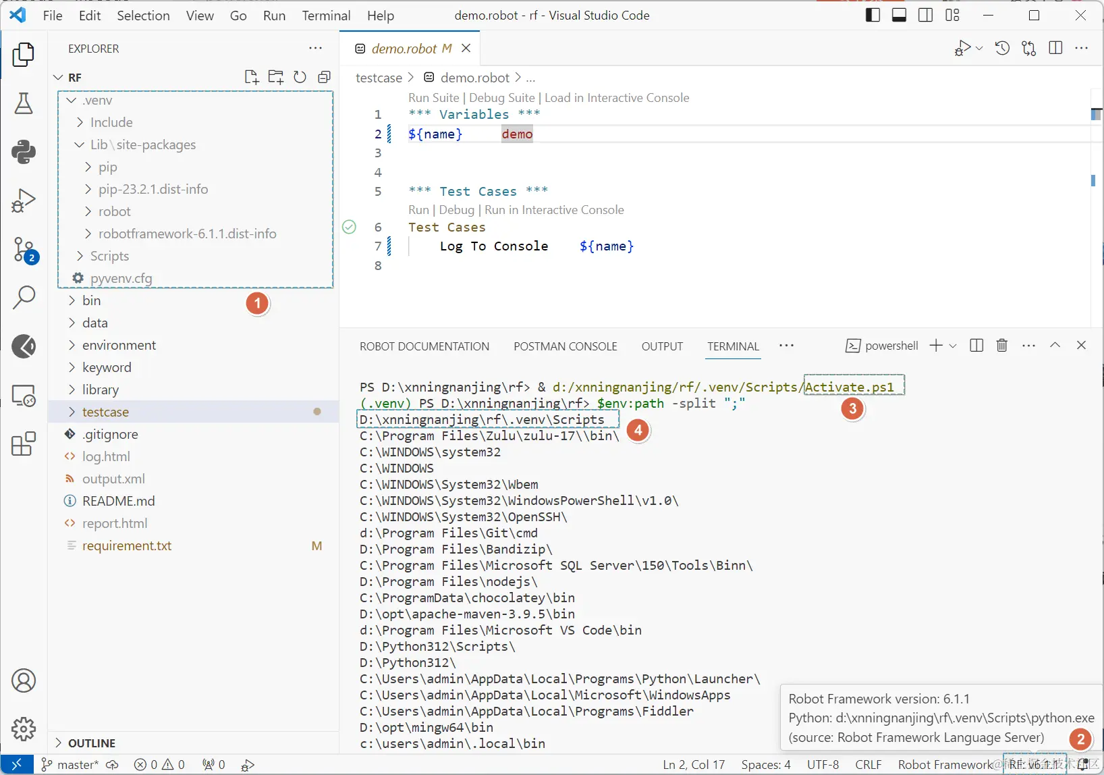Click the Run Suite code lens
Screen dimensions: 1104x775
pyautogui.click(x=434, y=98)
